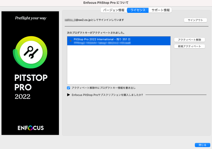Click アクティベート解除 button

(x=190, y=40)
